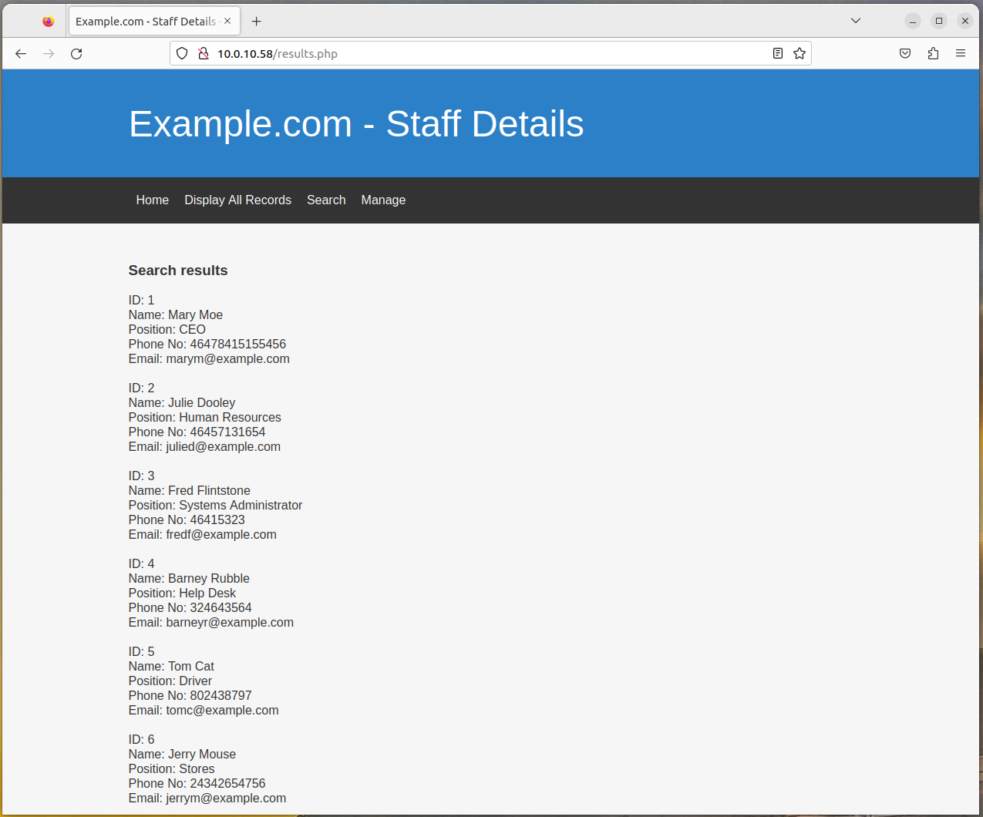983x817 pixels.
Task: Navigate to the Search page link
Action: 326,200
